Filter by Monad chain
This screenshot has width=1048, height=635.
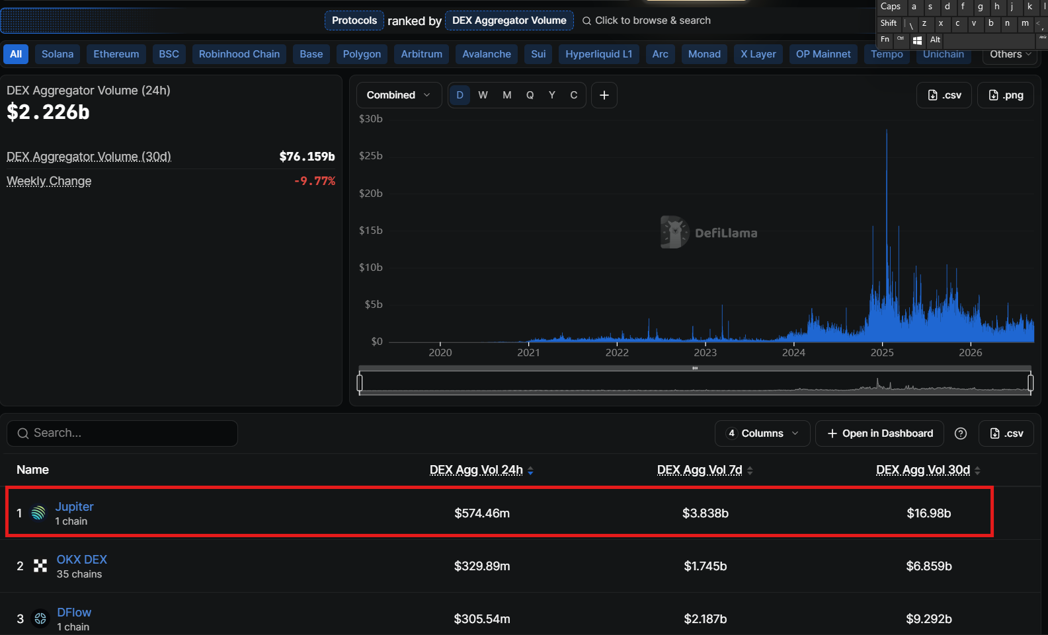704,54
